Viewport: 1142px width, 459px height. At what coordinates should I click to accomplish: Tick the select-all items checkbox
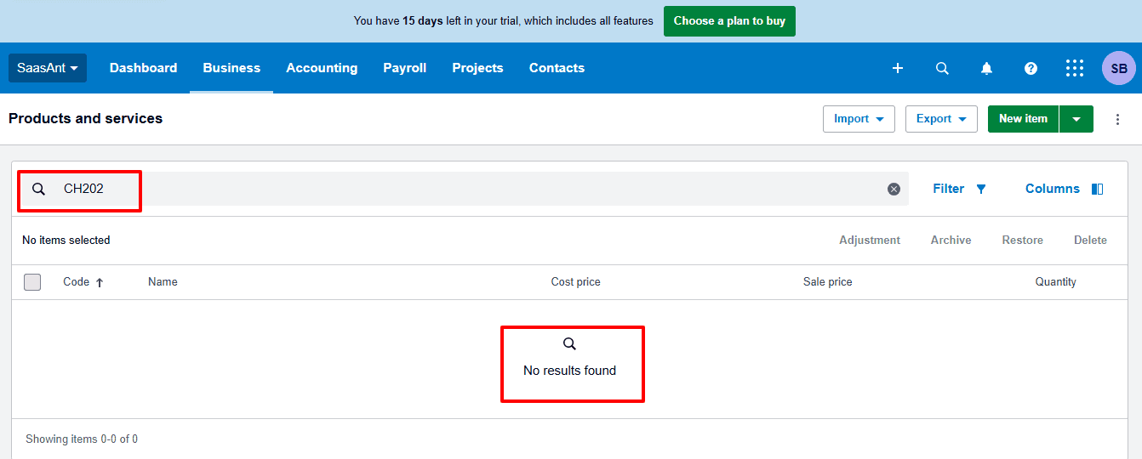coord(32,282)
